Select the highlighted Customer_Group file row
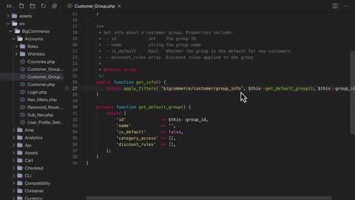Viewport: 355px width, 200px height. pos(32,77)
